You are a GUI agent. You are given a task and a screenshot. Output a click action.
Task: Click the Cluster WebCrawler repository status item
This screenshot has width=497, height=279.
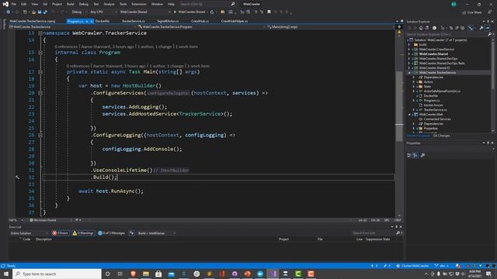click(x=412, y=266)
